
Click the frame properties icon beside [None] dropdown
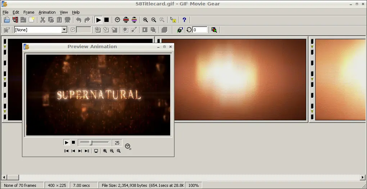click(x=7, y=30)
